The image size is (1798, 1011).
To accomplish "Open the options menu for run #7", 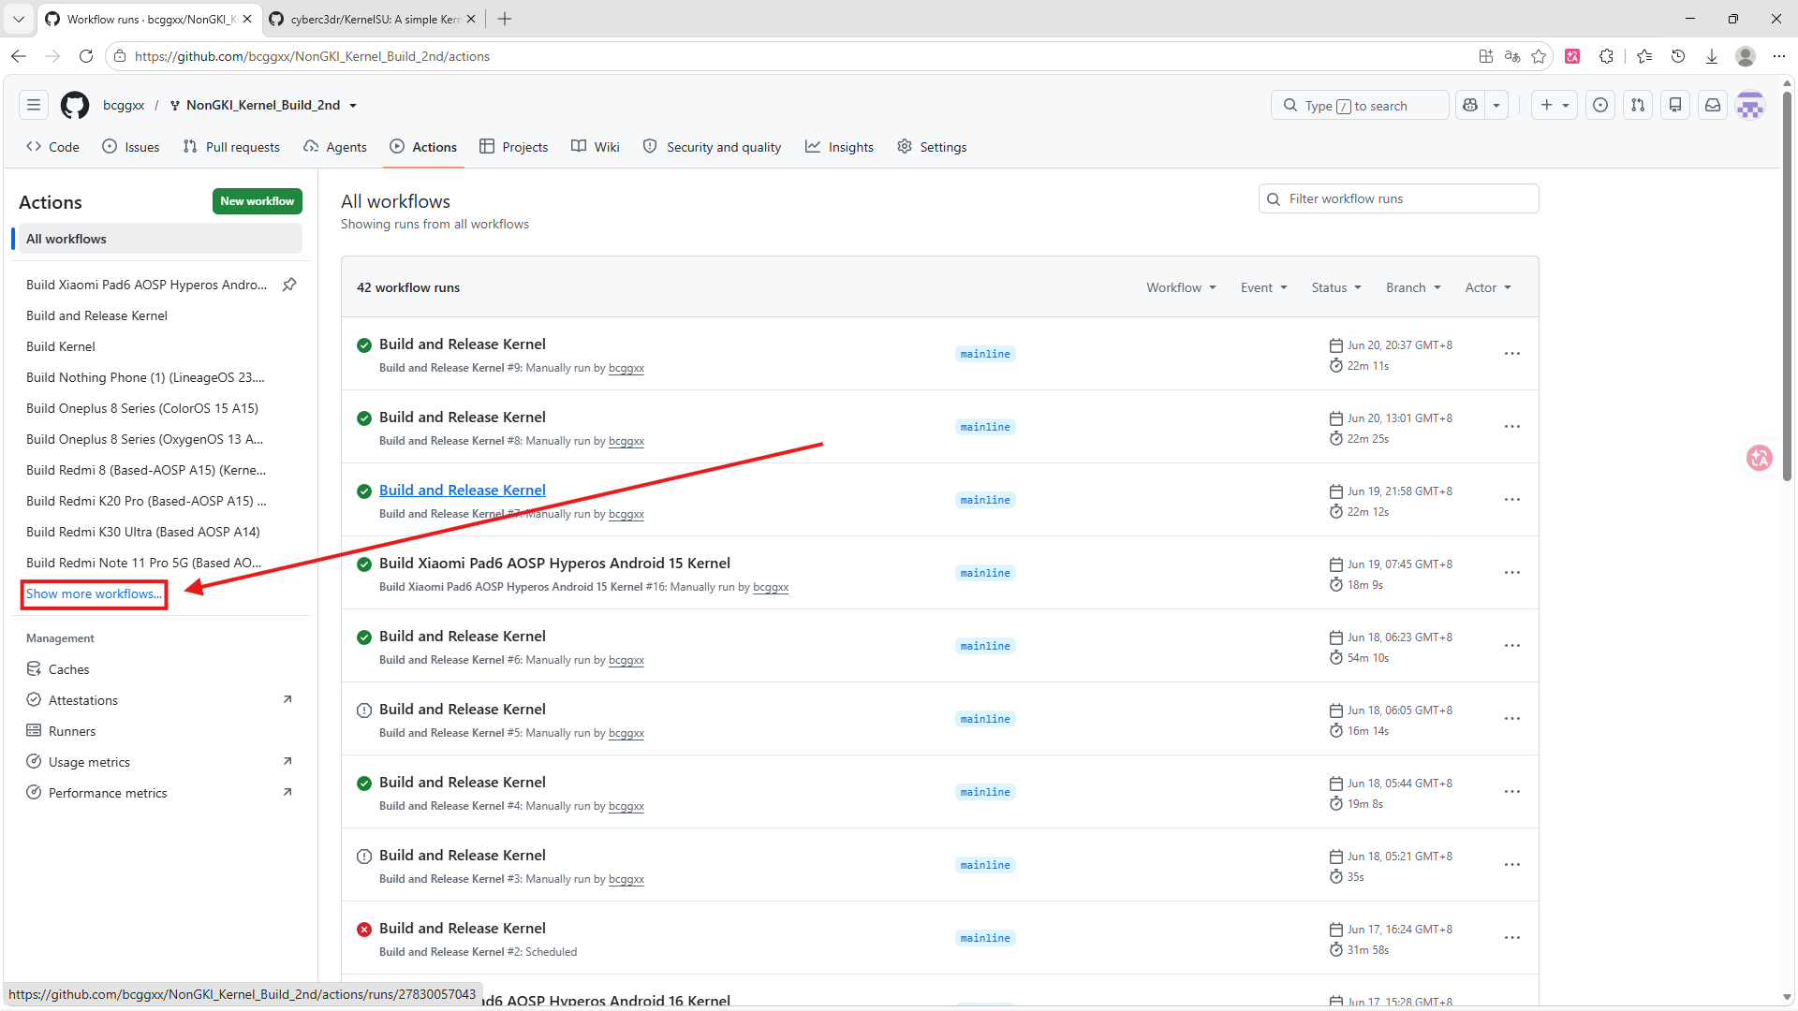I will tap(1512, 500).
